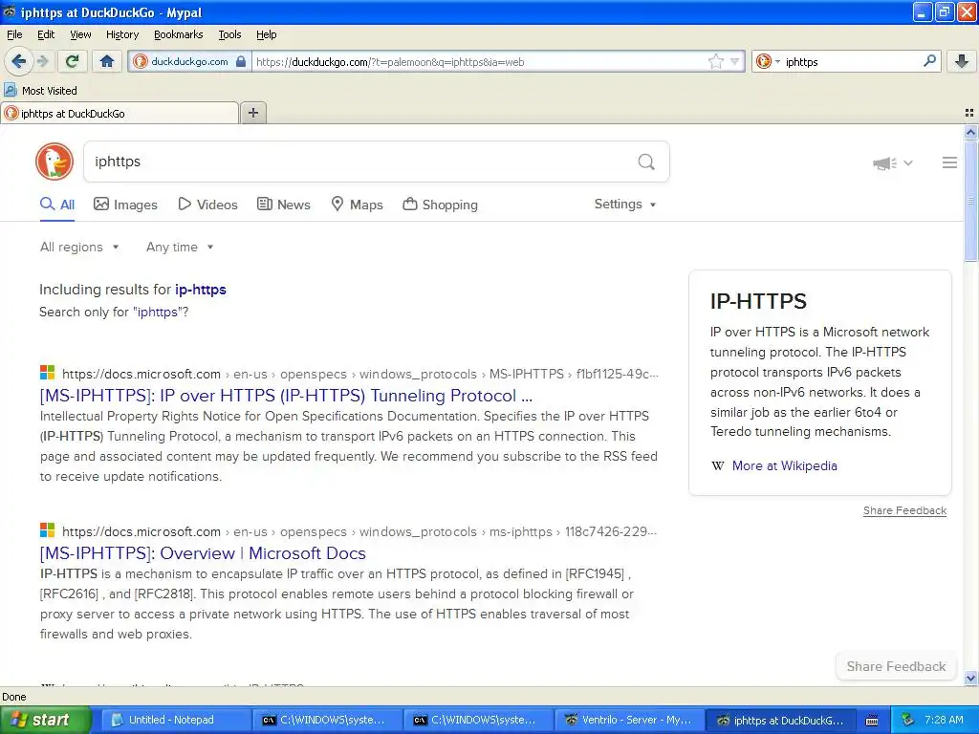Open the File menu
The height and width of the screenshot is (734, 979).
pyautogui.click(x=14, y=34)
